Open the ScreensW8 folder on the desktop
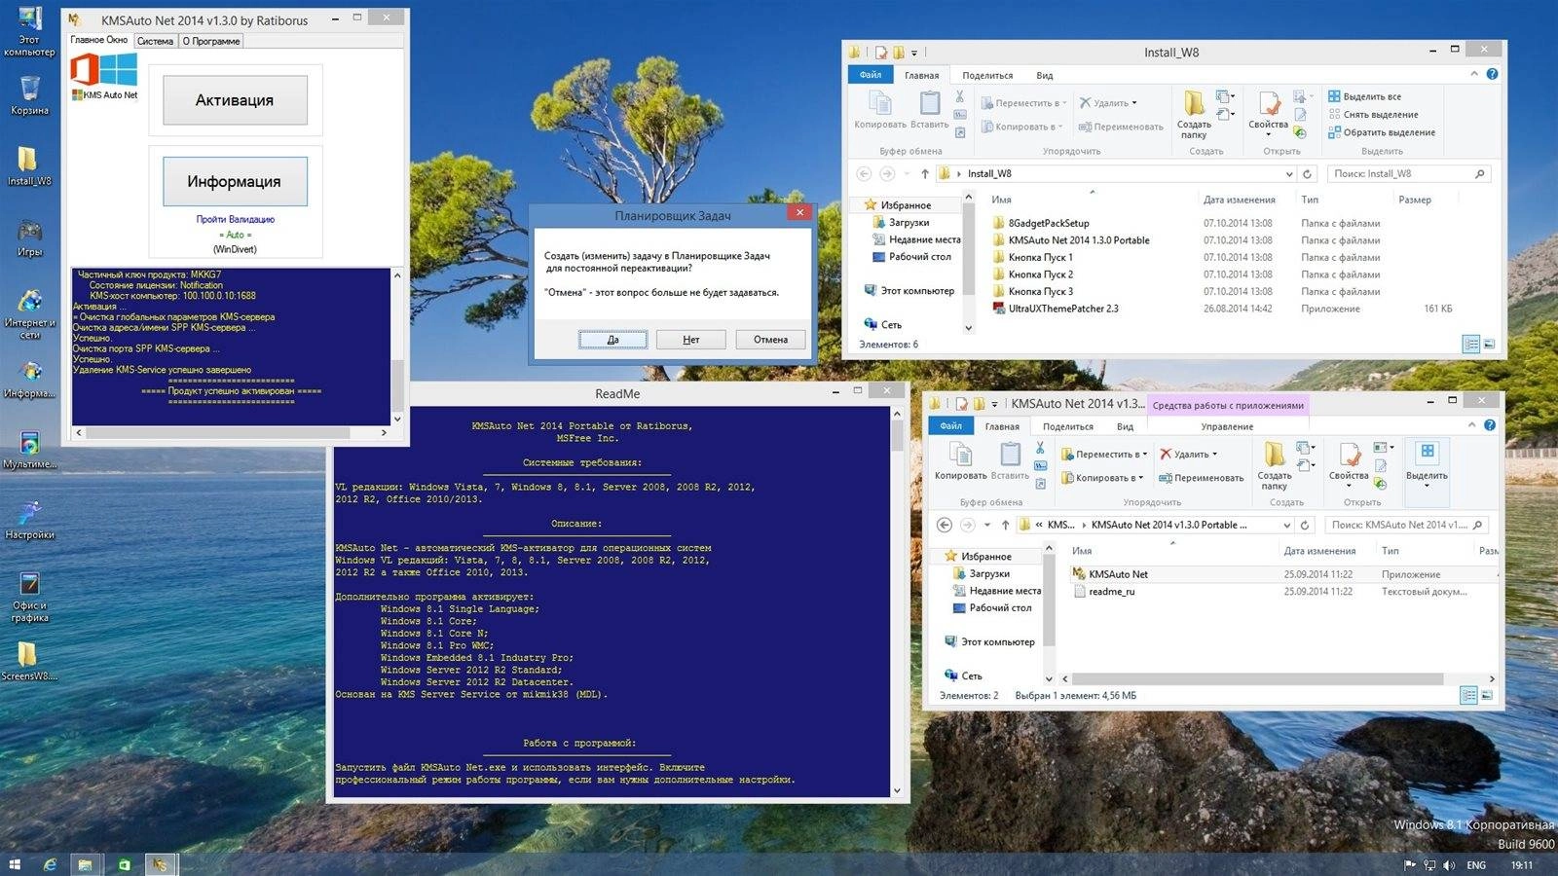 [x=29, y=661]
